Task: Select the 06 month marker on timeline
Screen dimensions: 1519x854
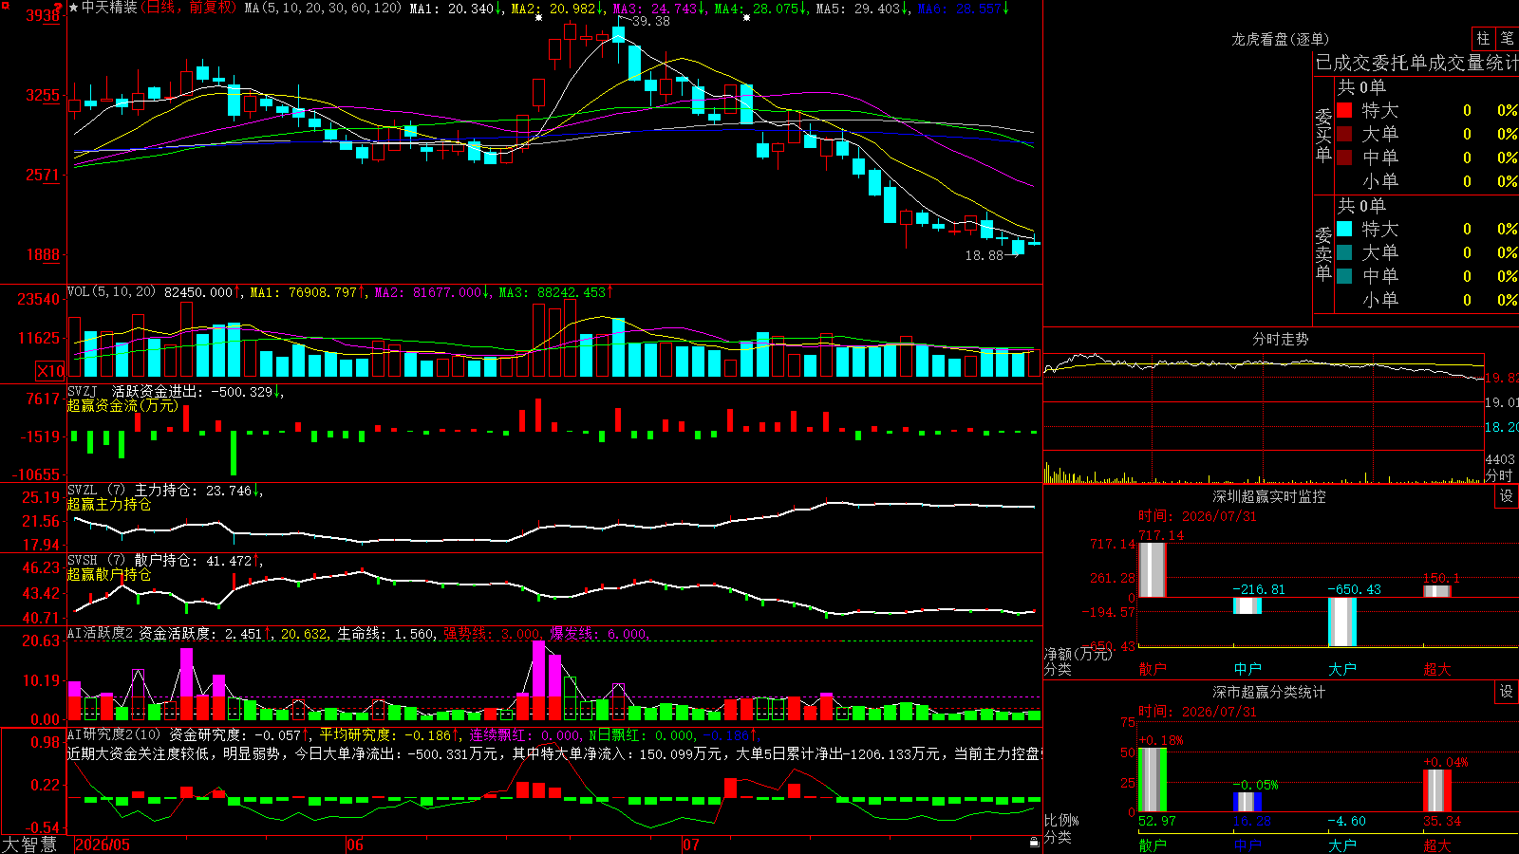Action: (355, 845)
